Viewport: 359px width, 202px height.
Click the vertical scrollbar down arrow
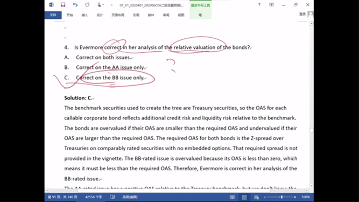(x=312, y=186)
